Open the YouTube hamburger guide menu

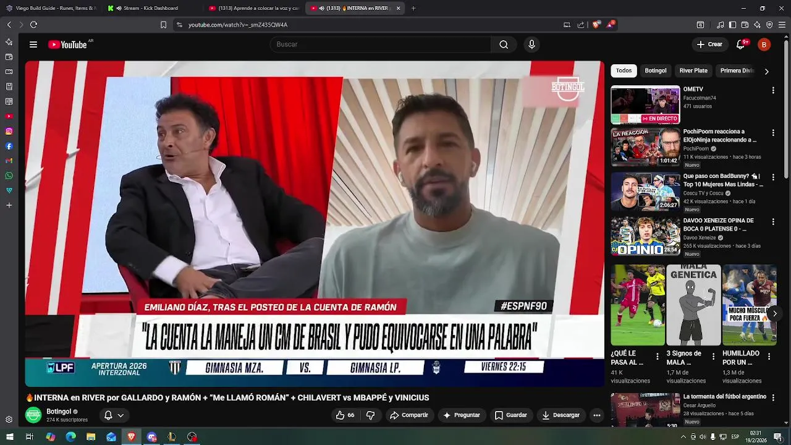point(33,44)
